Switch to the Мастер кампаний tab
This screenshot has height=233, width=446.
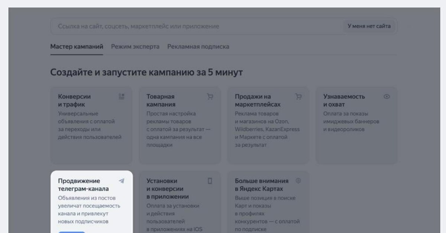tap(77, 47)
